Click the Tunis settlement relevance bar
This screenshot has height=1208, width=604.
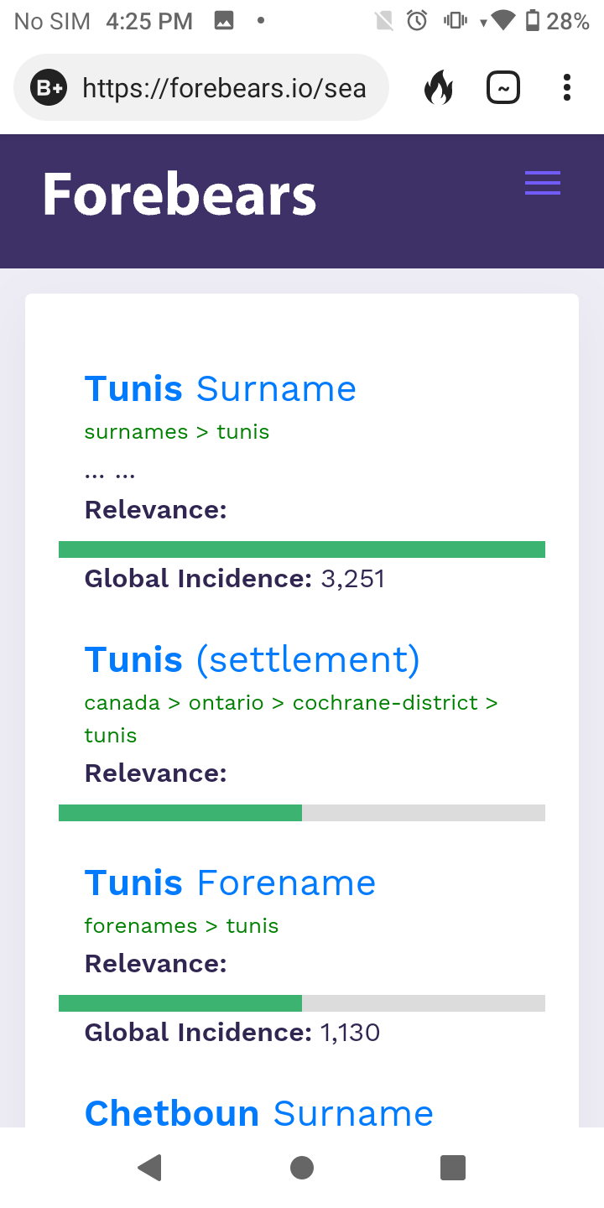[x=302, y=813]
